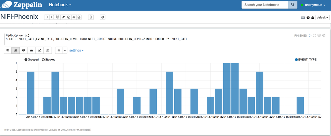Clone this note using the copy icon
331x136 pixels.
[68, 17]
